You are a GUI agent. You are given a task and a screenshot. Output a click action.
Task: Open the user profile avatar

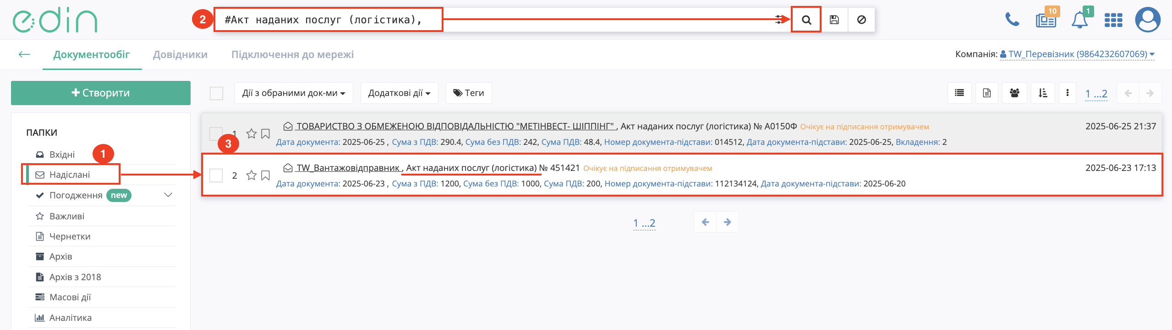coord(1147,20)
